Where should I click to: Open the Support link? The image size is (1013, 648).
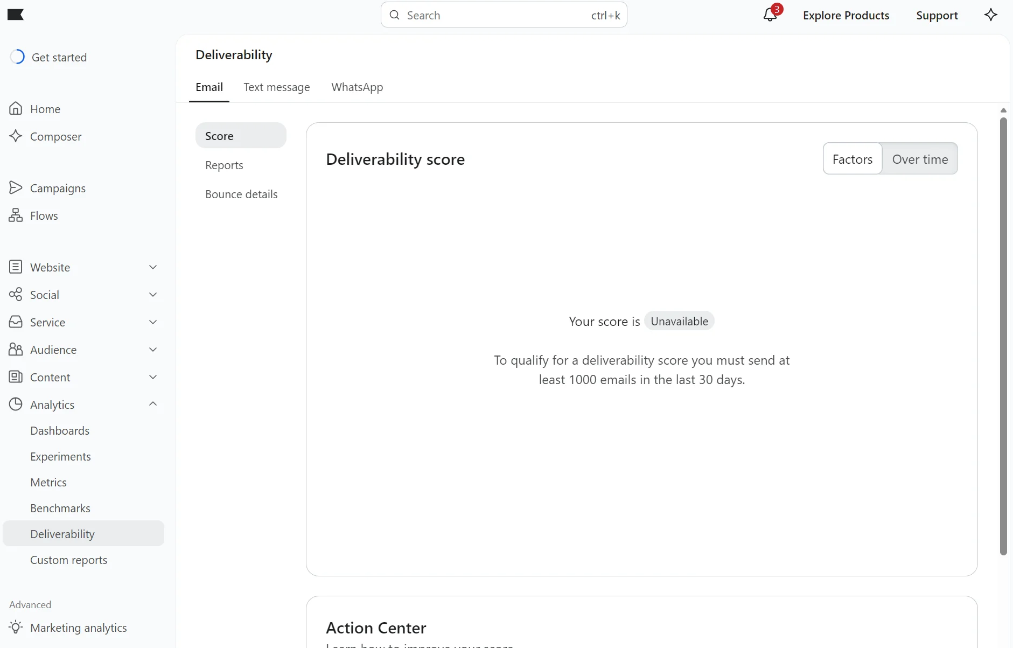click(937, 15)
